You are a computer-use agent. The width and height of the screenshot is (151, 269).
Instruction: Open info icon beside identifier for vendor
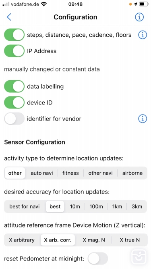(143, 119)
